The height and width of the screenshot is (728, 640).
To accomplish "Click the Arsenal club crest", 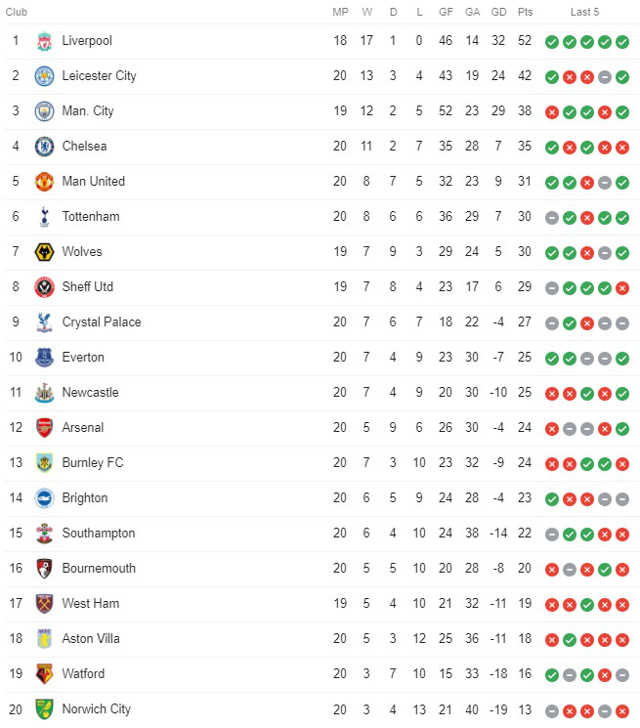I will (45, 428).
